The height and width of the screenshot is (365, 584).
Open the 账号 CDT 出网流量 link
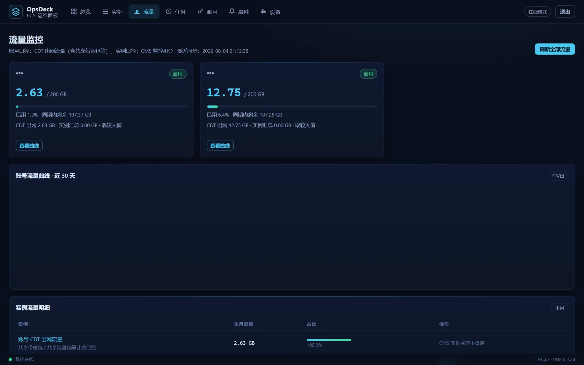(x=40, y=339)
